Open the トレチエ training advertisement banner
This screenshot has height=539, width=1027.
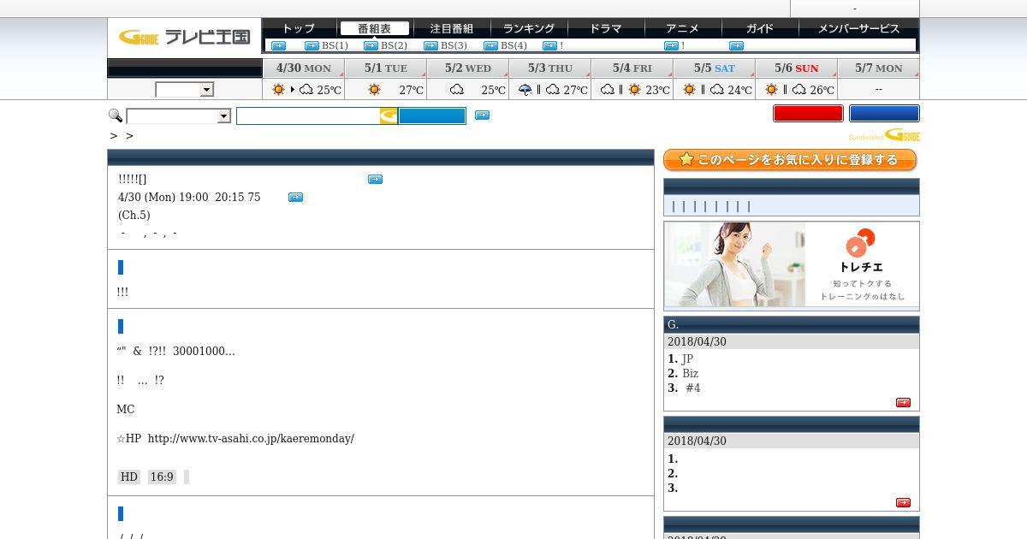792,264
